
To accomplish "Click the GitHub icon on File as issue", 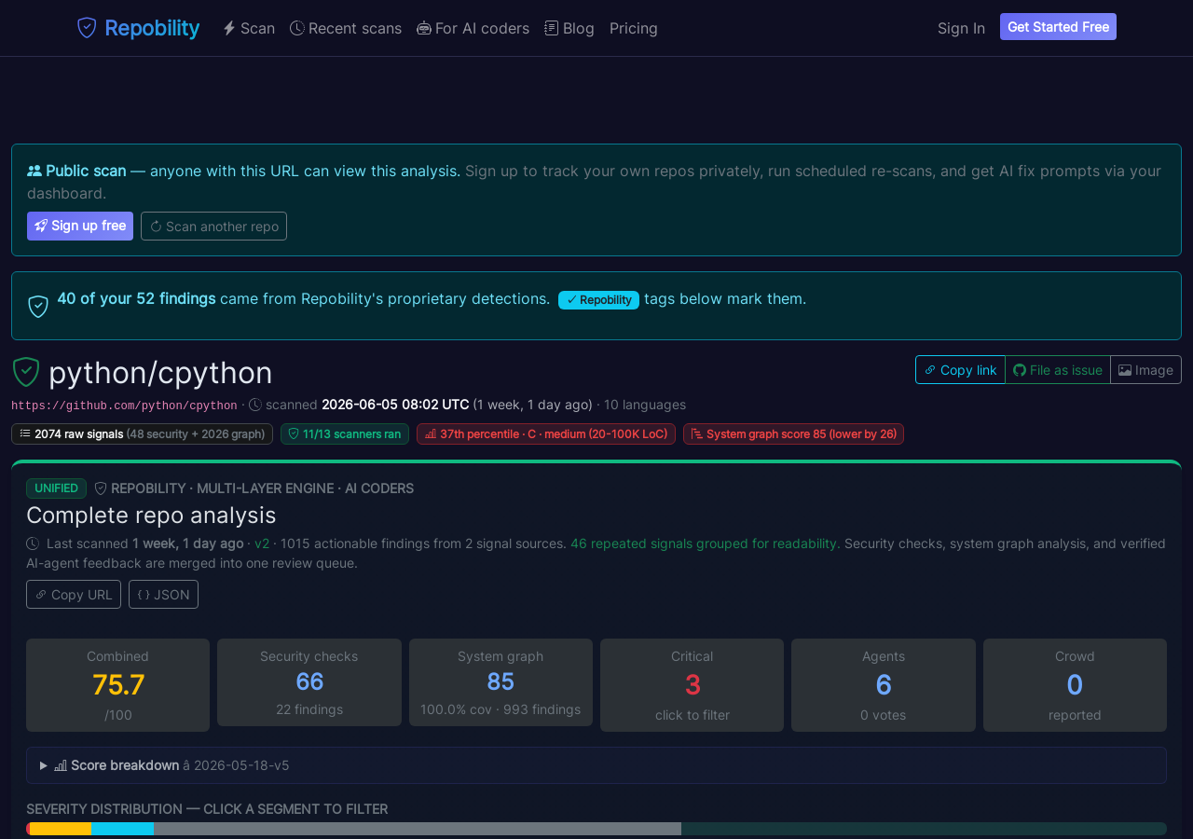I will click(1020, 370).
